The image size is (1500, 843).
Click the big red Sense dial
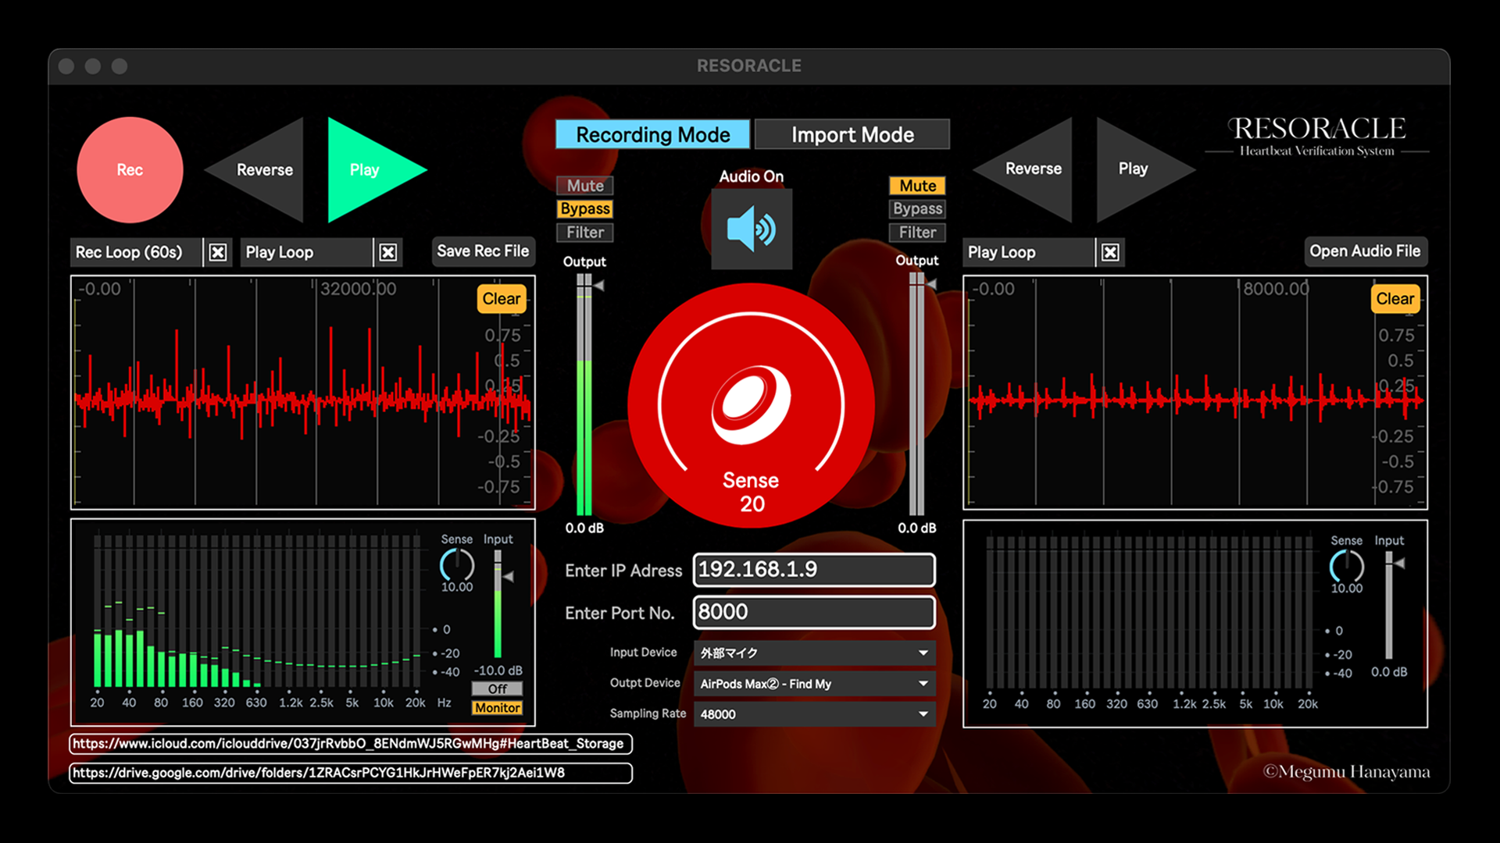pos(751,406)
